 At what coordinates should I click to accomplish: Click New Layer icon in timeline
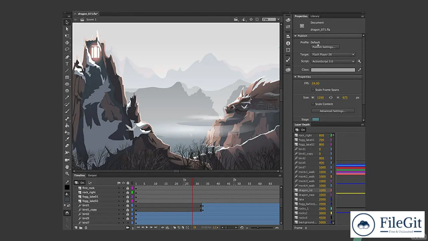76,228
